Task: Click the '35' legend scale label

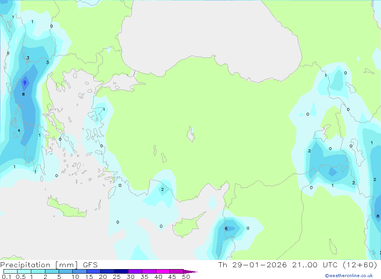Action: (x=144, y=277)
